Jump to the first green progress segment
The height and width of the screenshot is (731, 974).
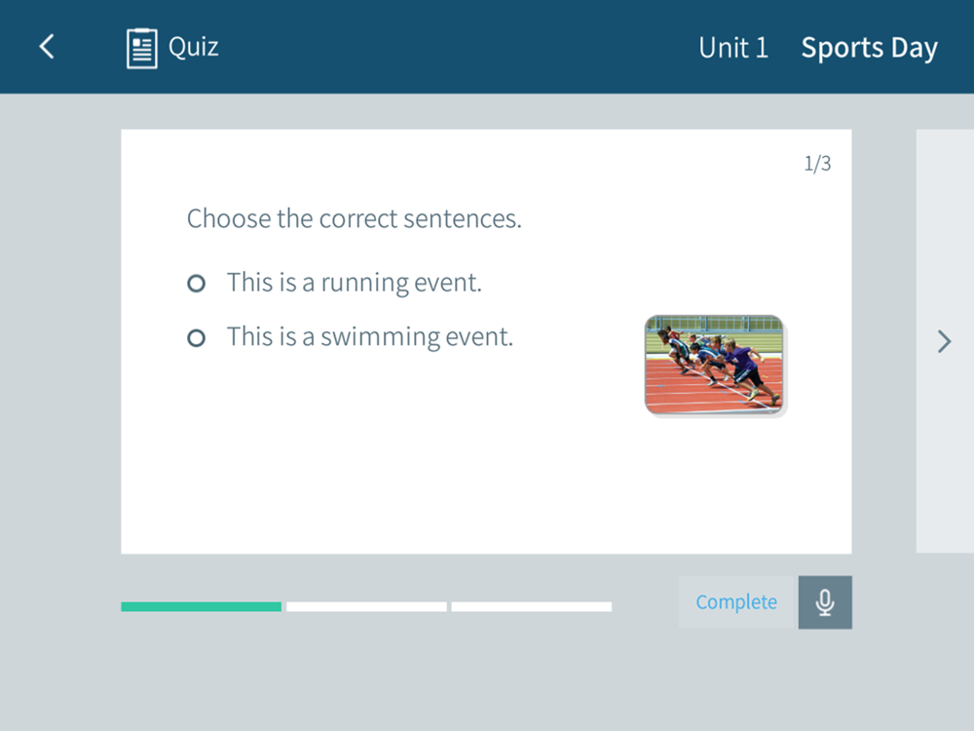coord(202,606)
